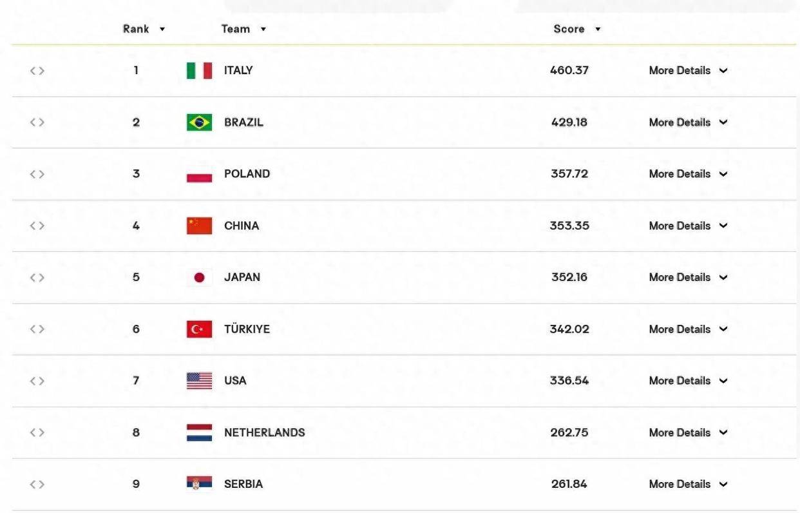
Task: Click the China flag icon
Action: pyautogui.click(x=199, y=226)
